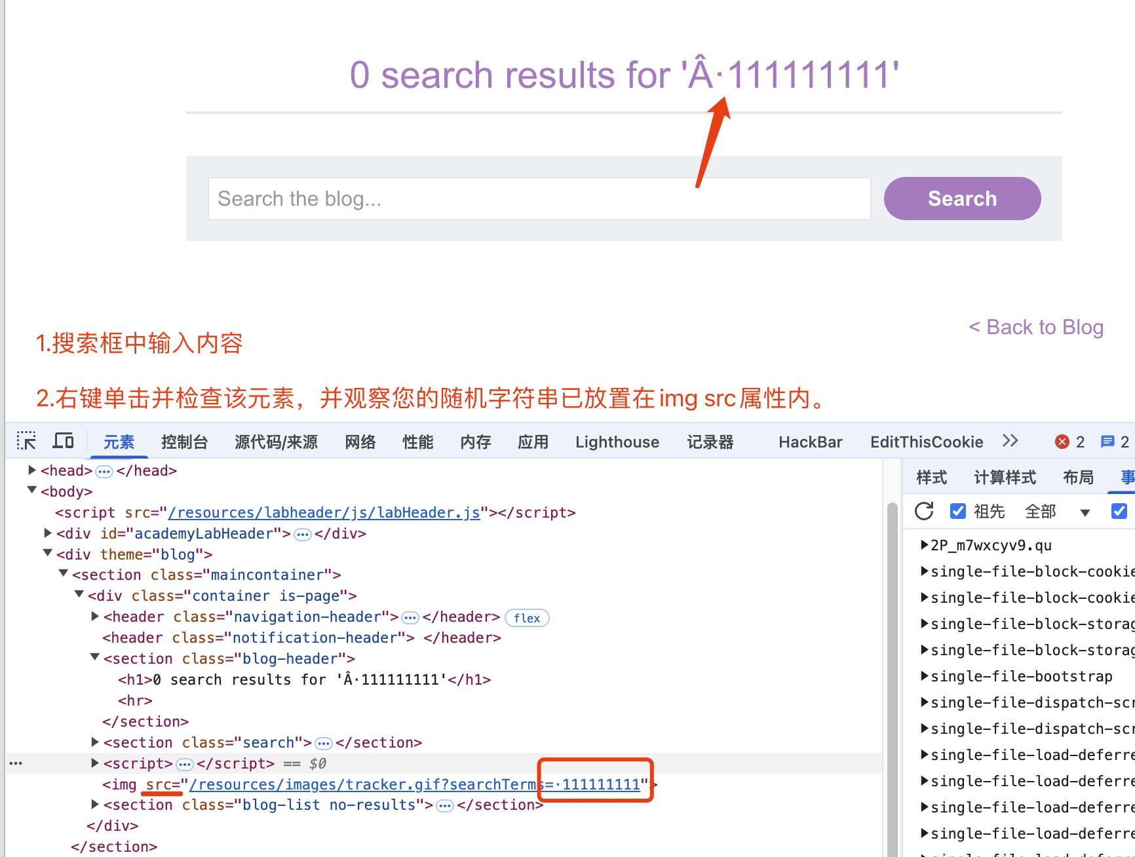Image resolution: width=1135 pixels, height=857 pixels.
Task: Click the inspect element picker icon
Action: (26, 441)
